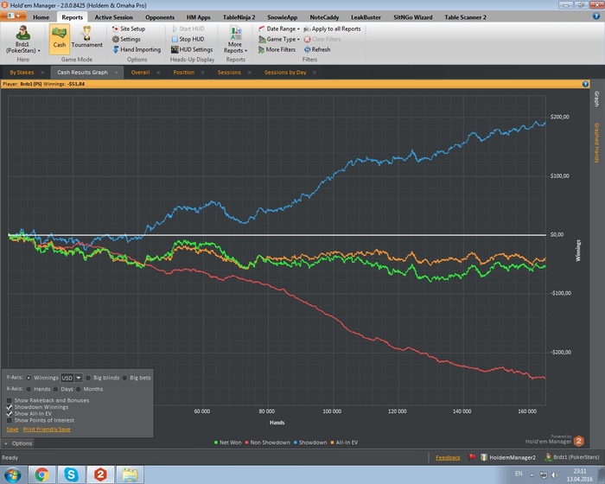Click the Showdown blue legend swatch

click(x=296, y=443)
